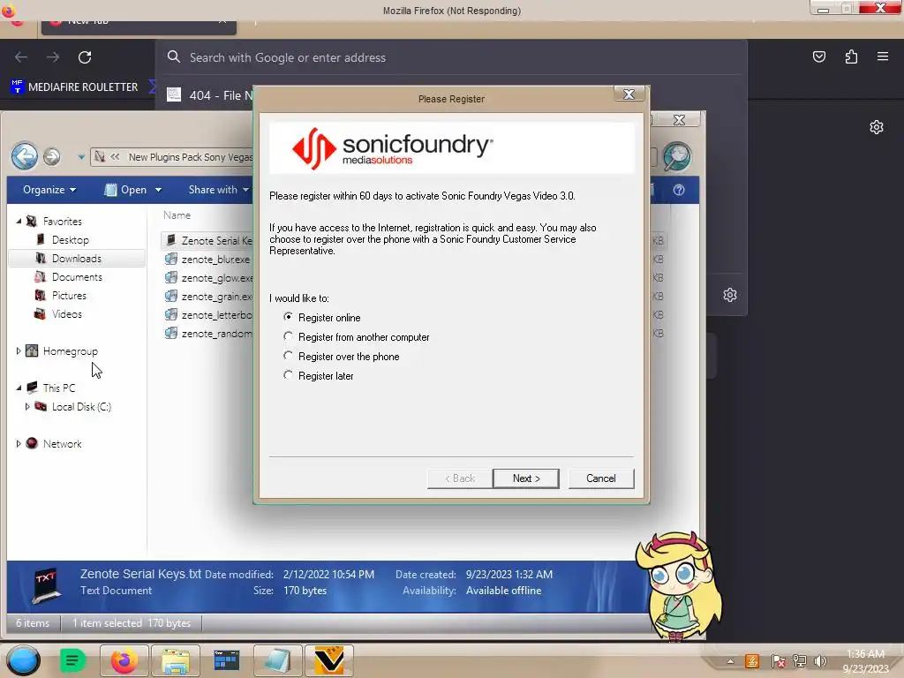This screenshot has width=904, height=678.
Task: Click the network tray icon
Action: (x=799, y=661)
